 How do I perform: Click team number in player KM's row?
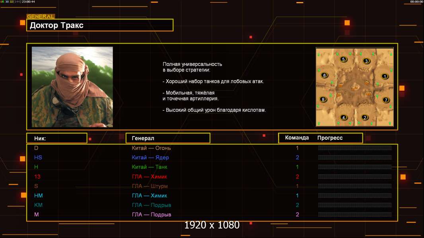click(x=297, y=205)
